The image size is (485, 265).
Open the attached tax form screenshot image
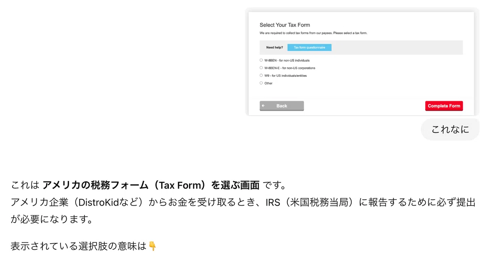point(361,62)
